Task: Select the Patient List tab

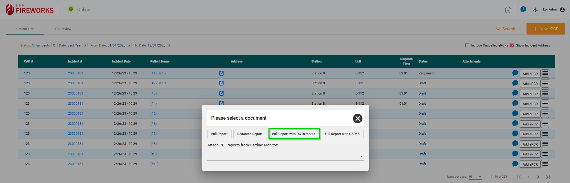Action: tap(25, 29)
